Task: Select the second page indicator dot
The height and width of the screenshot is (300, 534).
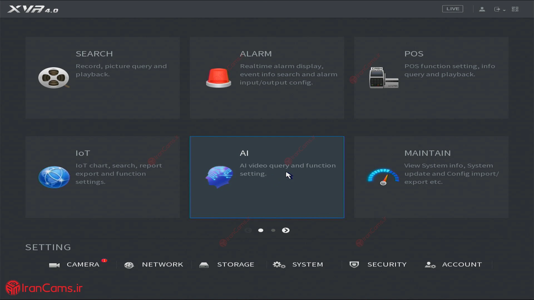Action: click(273, 230)
